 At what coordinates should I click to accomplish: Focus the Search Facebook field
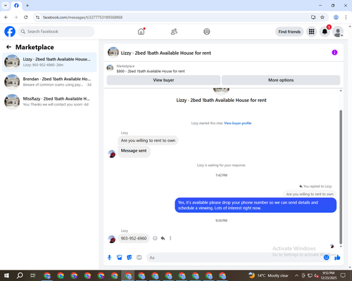[56, 32]
